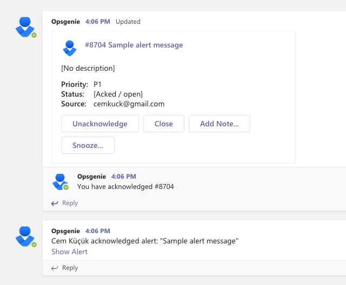
Task: Click Opsgenie avatar of the Updated 4:06 PM message
Action: coord(25,27)
